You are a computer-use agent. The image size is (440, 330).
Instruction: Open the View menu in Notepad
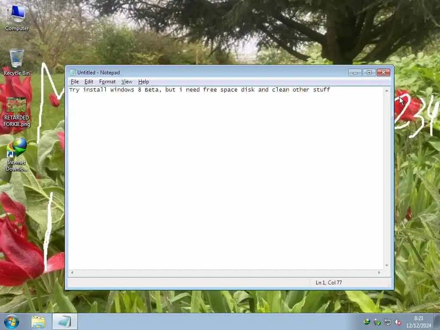tap(127, 82)
